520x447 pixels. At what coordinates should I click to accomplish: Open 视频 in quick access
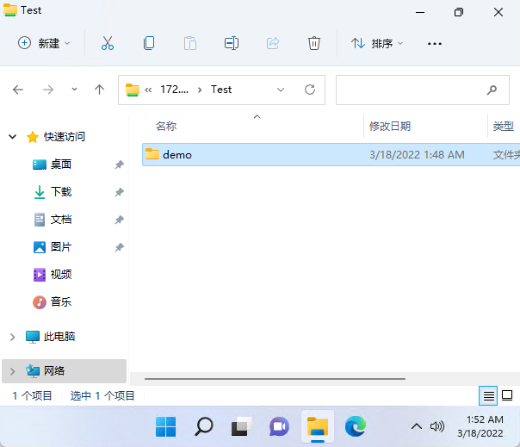point(61,275)
